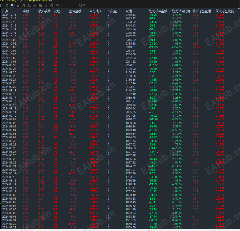Select the M tab
The image size is (240, 231).
46,6
